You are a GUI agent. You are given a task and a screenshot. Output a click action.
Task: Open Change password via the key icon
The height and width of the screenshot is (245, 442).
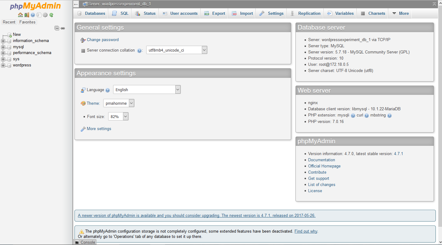click(83, 40)
